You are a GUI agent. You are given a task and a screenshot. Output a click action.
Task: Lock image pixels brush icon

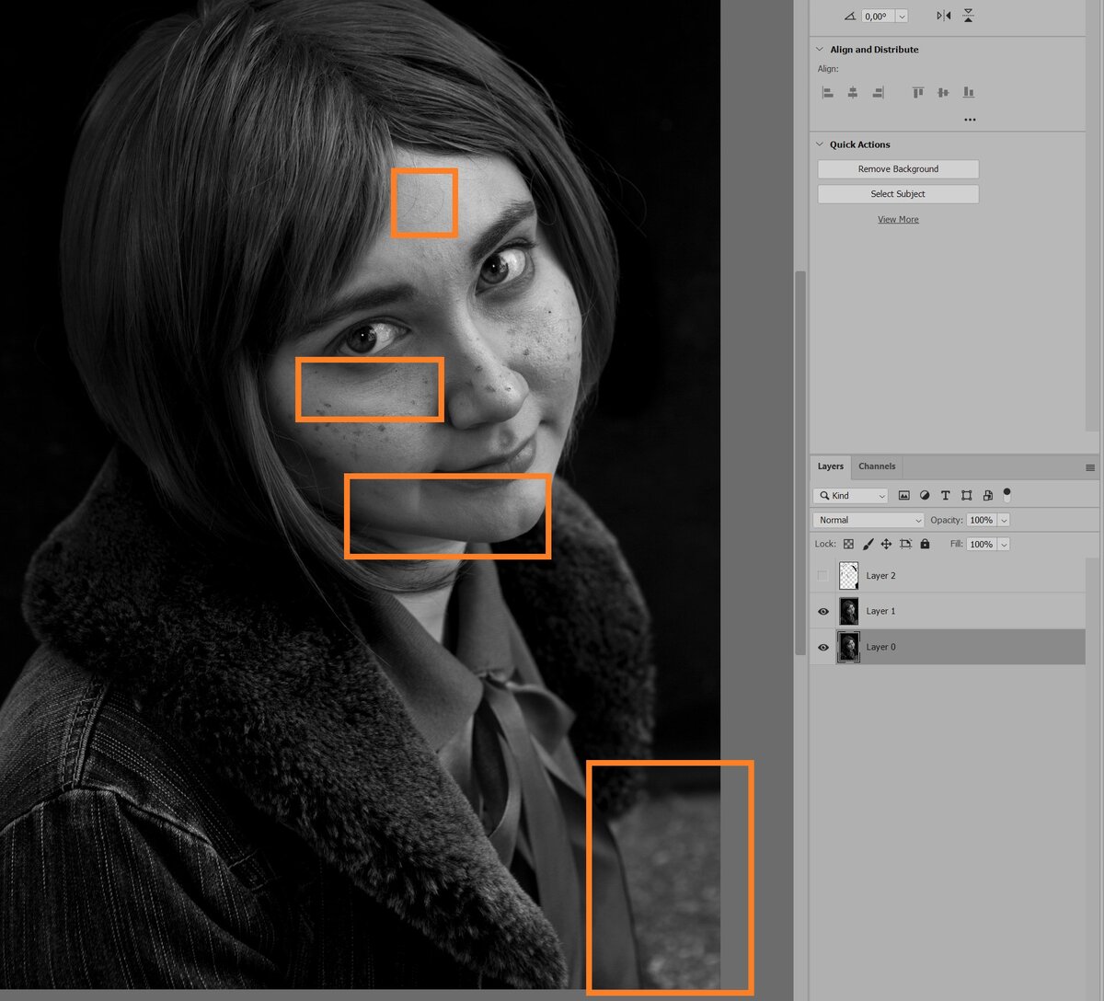coord(868,544)
